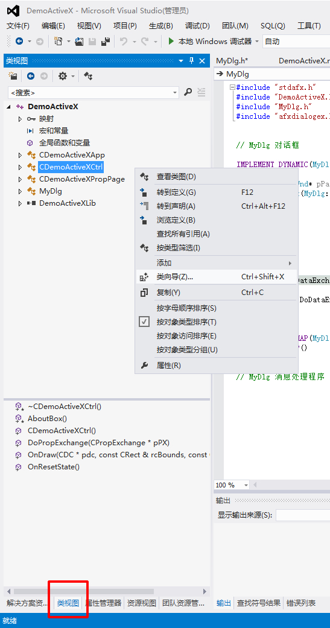Choose 转到声明(A) from context menu
Image resolution: width=330 pixels, height=628 pixels.
216,206
